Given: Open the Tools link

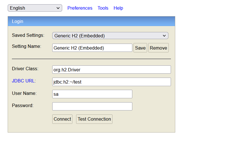Looking at the screenshot, I should pos(103,8).
